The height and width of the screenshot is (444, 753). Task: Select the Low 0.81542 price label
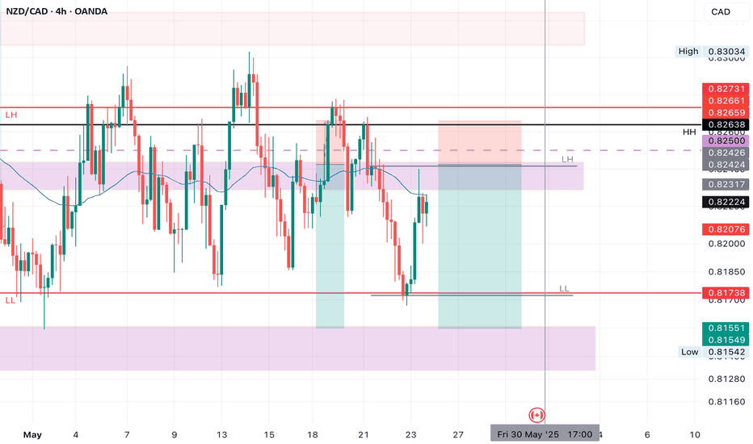coord(713,352)
